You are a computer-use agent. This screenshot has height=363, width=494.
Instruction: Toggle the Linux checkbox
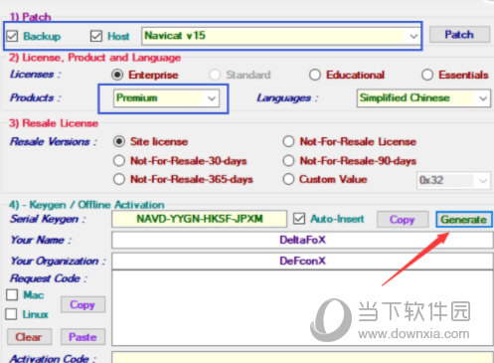pyautogui.click(x=11, y=314)
